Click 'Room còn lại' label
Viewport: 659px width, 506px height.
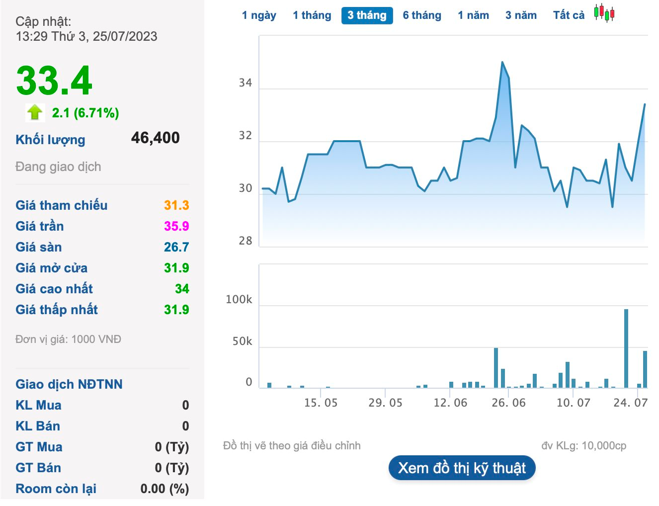coord(56,489)
